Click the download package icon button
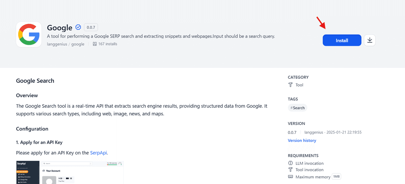The image size is (405, 184). click(x=370, y=40)
